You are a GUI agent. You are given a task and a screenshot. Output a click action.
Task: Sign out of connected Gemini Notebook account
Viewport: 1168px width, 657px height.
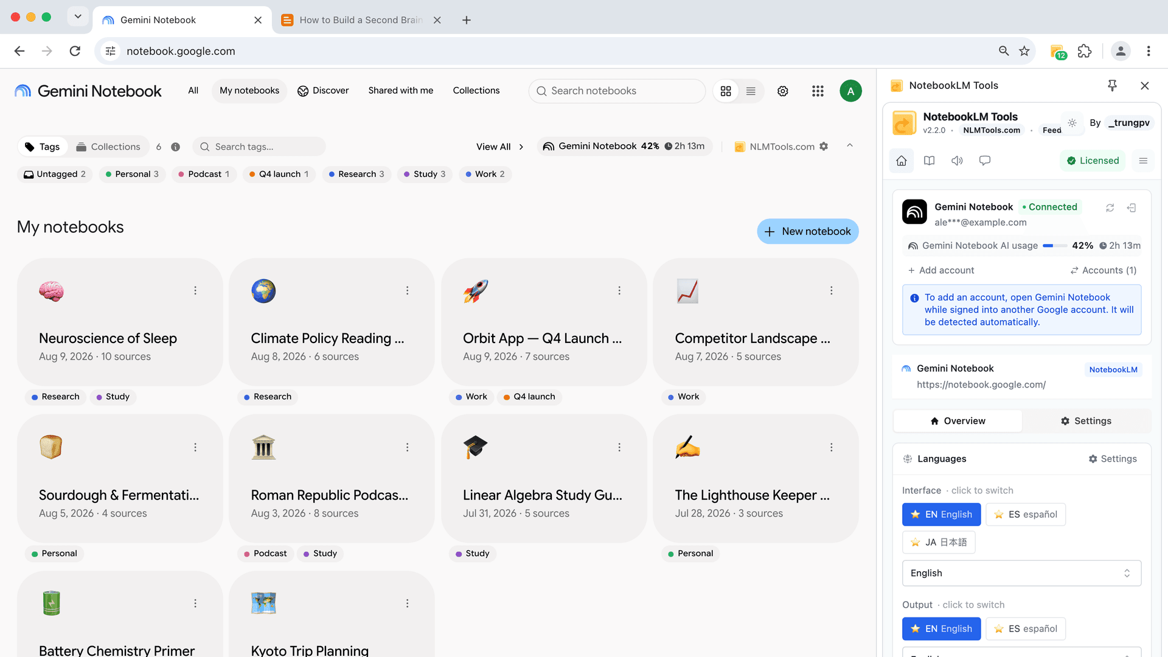1131,207
